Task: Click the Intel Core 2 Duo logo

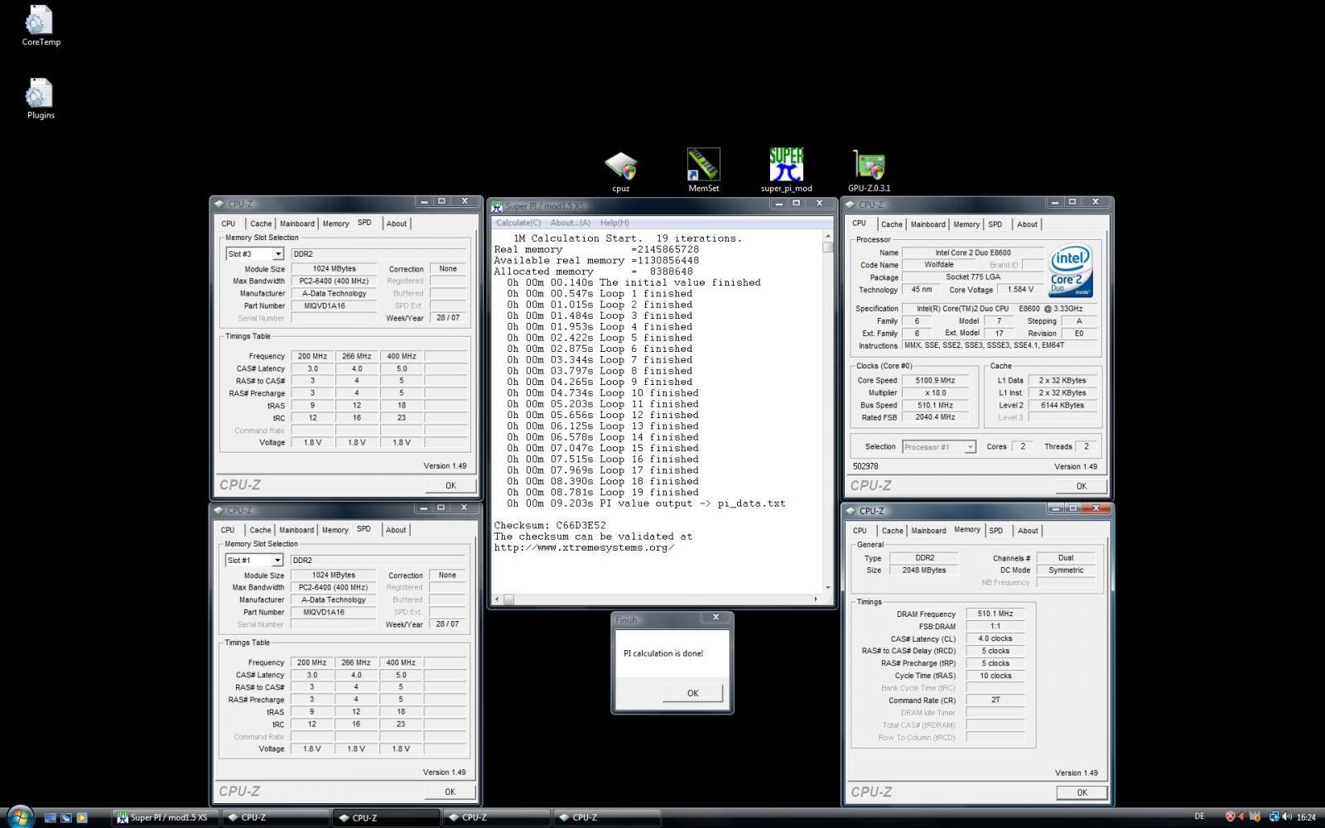Action: click(x=1069, y=271)
